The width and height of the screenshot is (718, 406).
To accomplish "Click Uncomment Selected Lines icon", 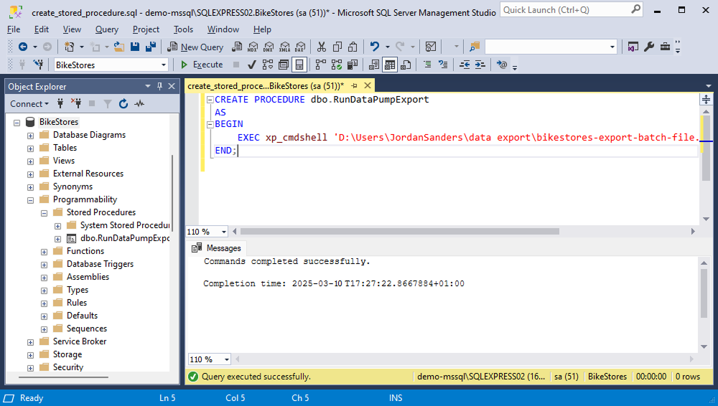I will (443, 65).
